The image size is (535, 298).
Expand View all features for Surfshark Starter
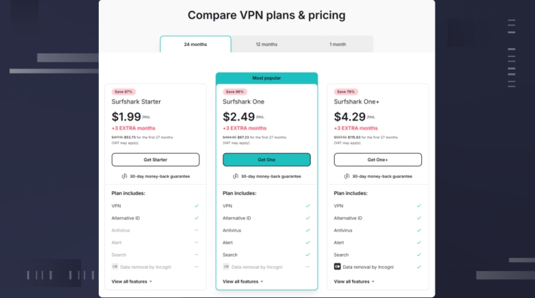tap(131, 281)
